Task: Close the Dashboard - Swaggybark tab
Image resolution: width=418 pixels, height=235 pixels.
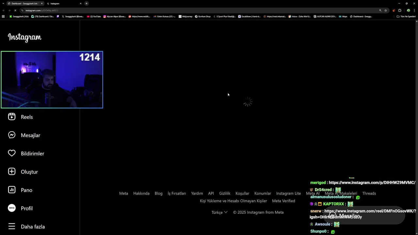Action: (x=42, y=3)
